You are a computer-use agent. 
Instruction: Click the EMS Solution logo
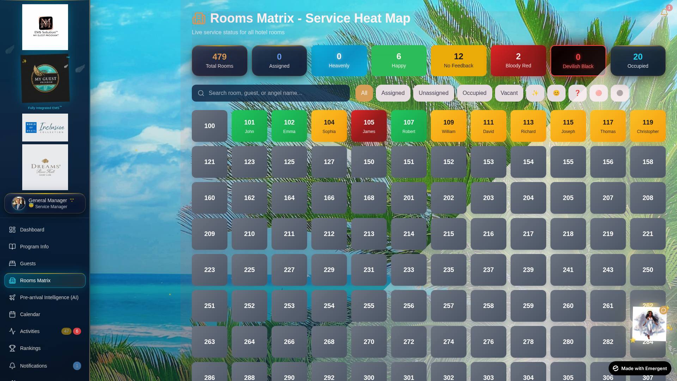click(45, 27)
